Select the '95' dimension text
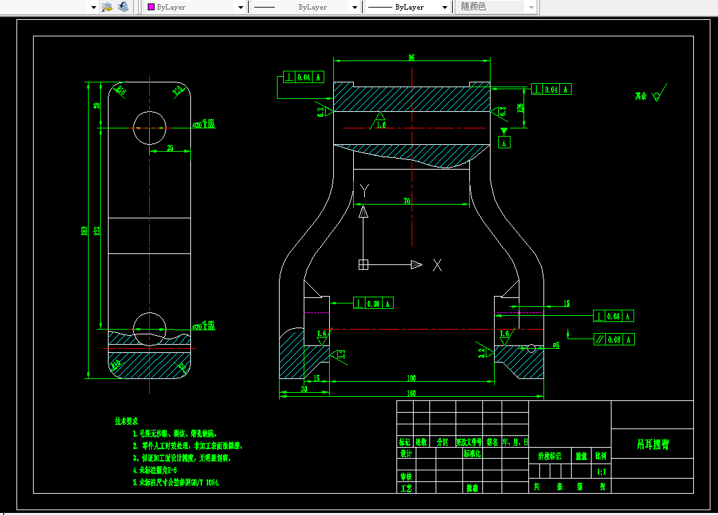The height and width of the screenshot is (515, 718). (412, 57)
